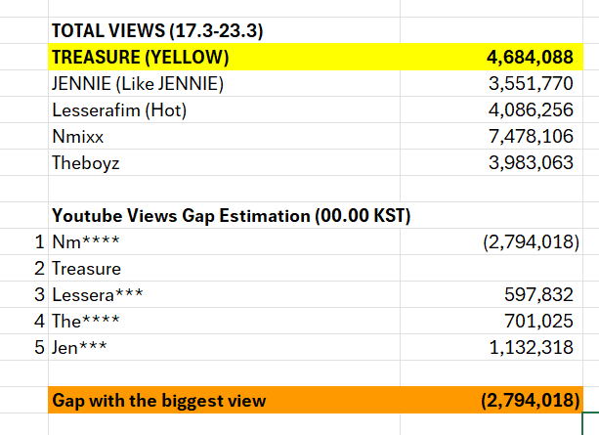Select the rank number 4 cell

click(x=24, y=321)
